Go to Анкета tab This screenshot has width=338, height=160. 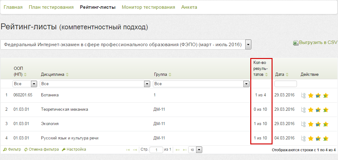pyautogui.click(x=189, y=7)
